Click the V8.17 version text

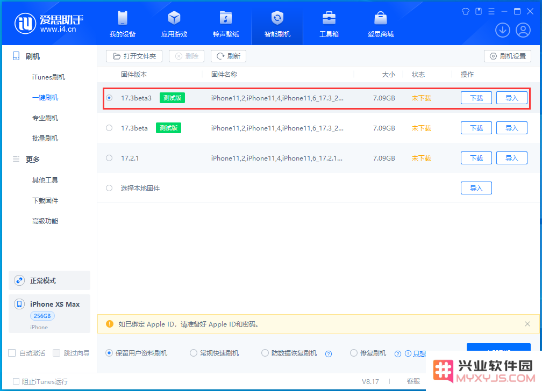coord(370,381)
